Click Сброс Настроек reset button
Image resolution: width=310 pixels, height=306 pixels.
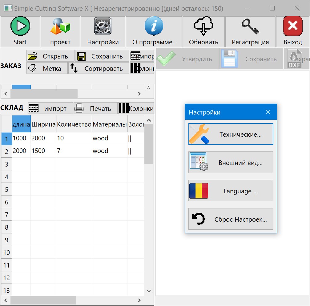231,219
